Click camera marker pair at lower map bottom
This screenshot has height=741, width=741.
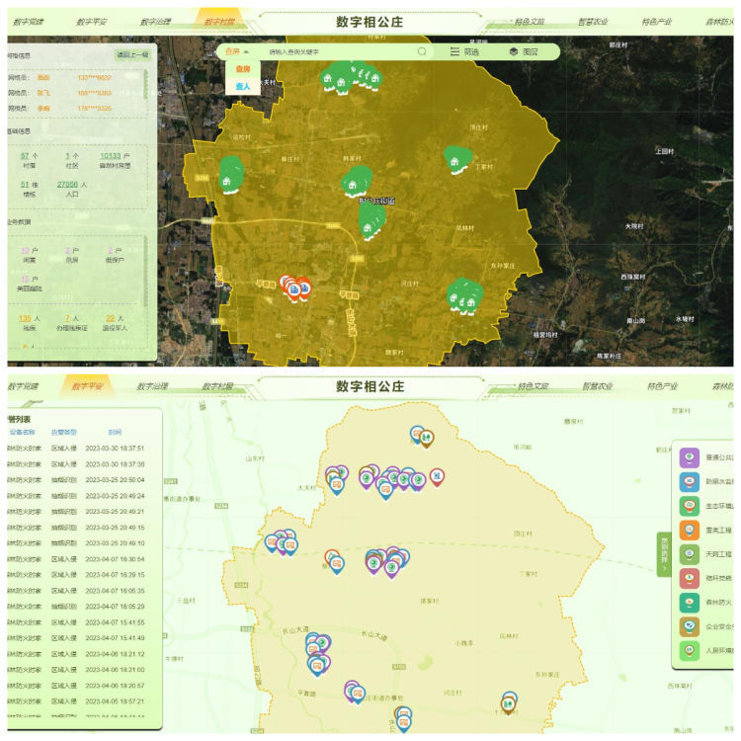click(403, 719)
